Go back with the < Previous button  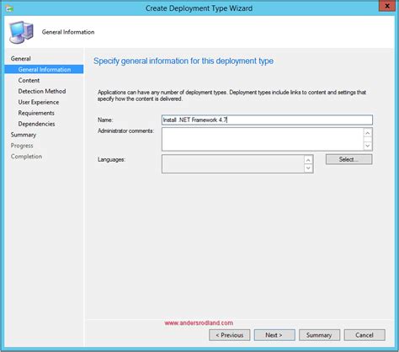(230, 335)
